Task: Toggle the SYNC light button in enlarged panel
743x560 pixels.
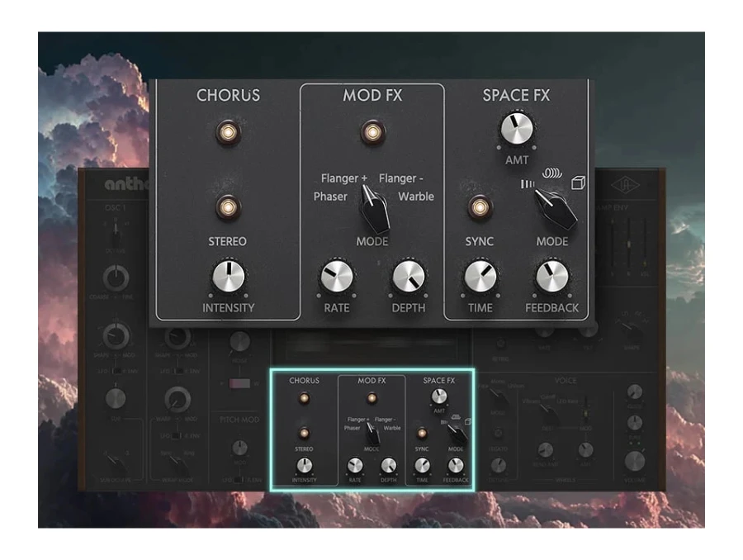Action: click(x=480, y=207)
